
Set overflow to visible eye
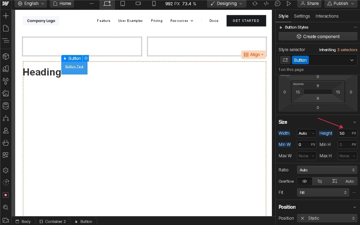(305, 181)
